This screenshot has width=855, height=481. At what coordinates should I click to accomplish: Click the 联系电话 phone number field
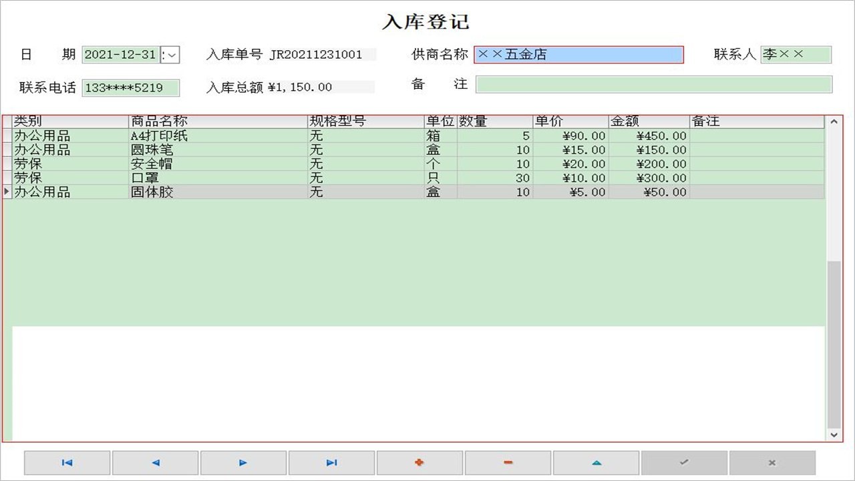(130, 88)
